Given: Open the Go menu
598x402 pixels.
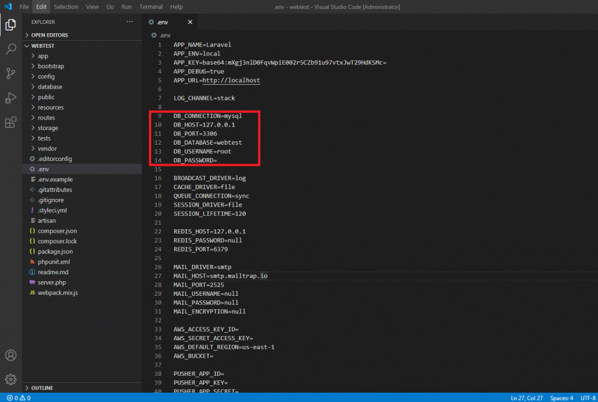Looking at the screenshot, I should (110, 7).
